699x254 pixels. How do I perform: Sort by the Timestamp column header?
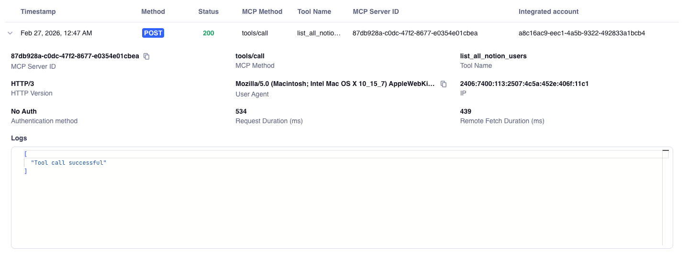coord(38,11)
